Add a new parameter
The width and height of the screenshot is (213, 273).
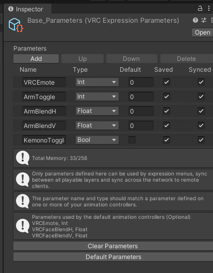pos(36,59)
